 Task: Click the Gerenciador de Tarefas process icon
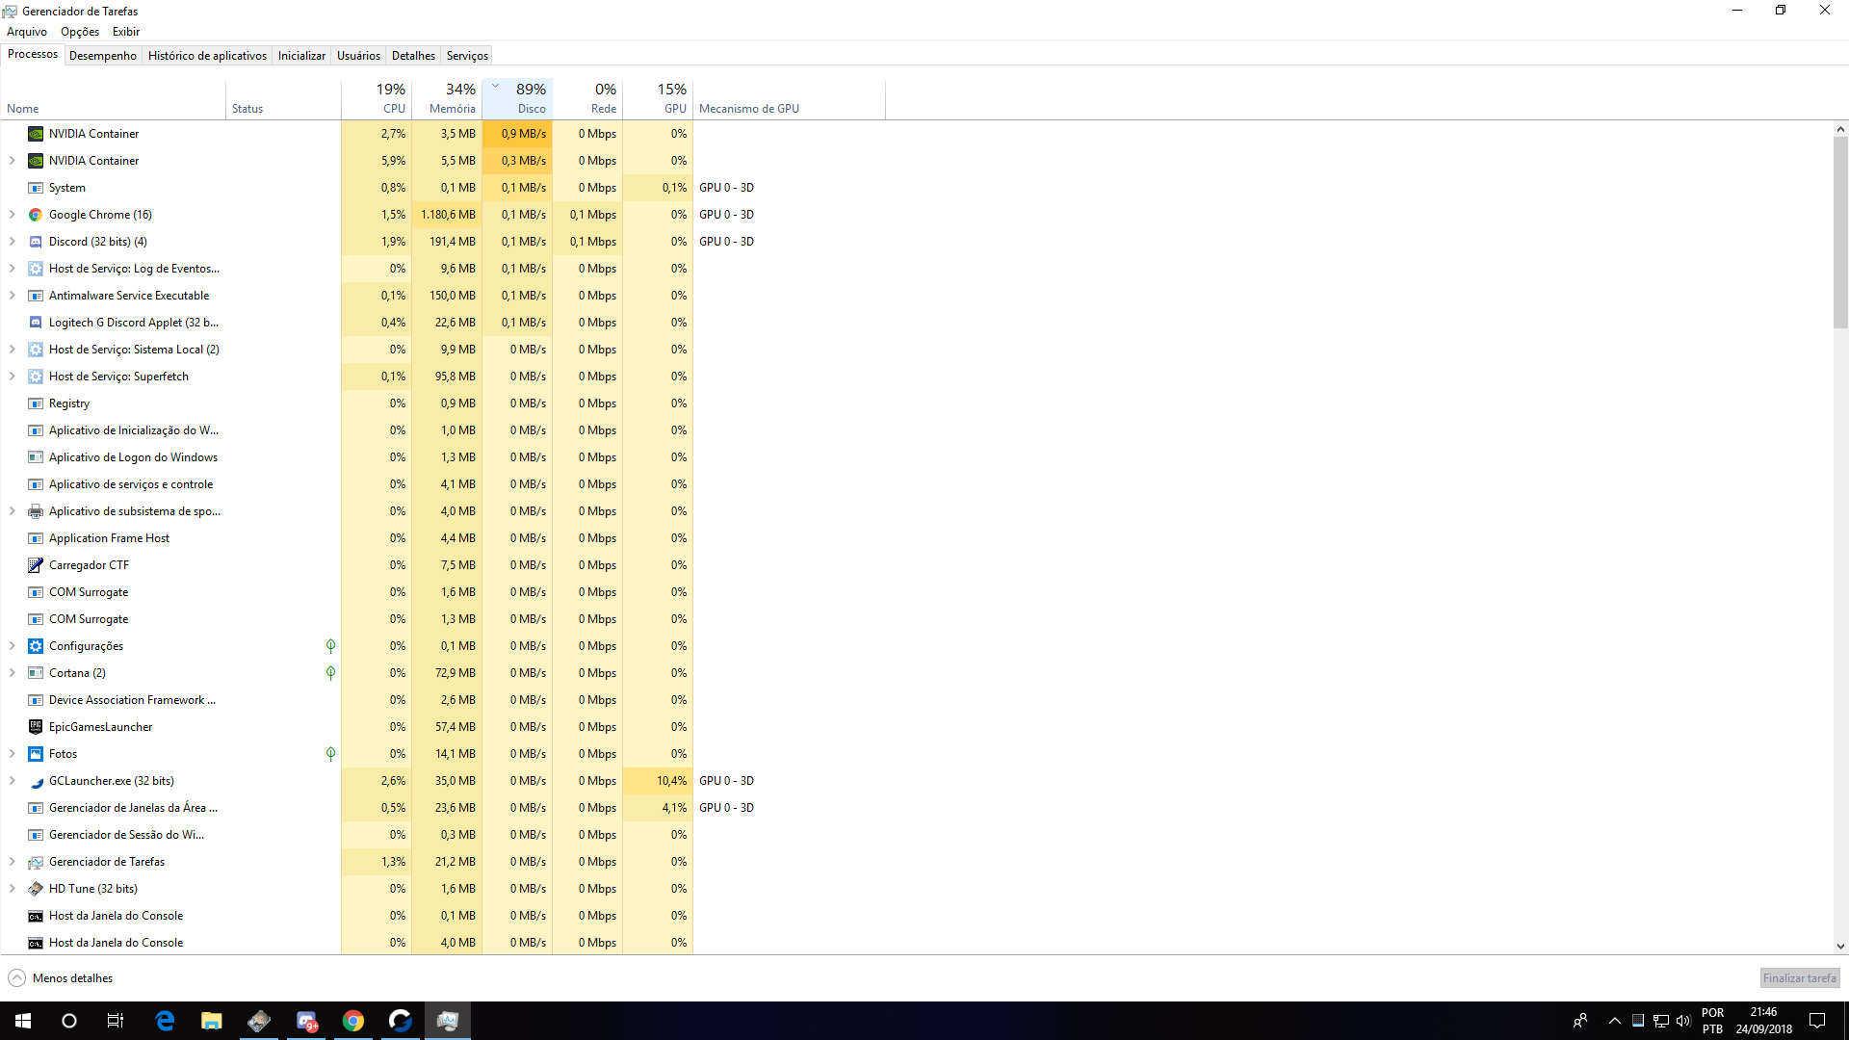click(36, 862)
